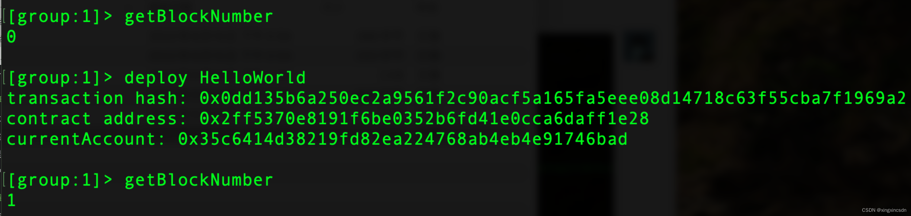Click the 'contract address:' label
The image size is (911, 216).
tap(97, 119)
